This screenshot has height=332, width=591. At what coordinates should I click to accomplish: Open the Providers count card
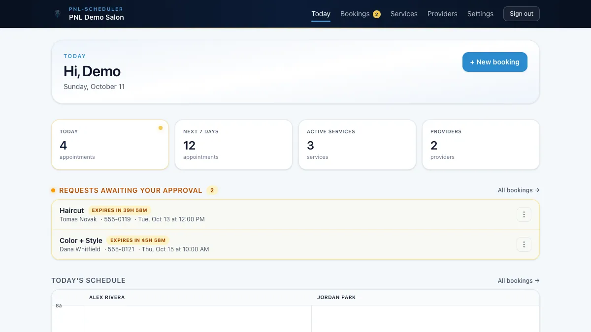pyautogui.click(x=481, y=145)
